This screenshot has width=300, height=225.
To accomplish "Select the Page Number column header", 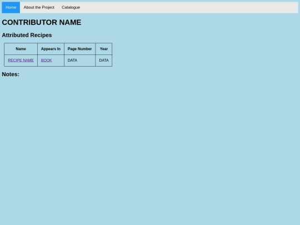I will point(79,49).
